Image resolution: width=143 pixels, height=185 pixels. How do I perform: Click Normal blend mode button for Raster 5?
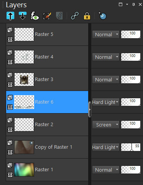[106, 34]
